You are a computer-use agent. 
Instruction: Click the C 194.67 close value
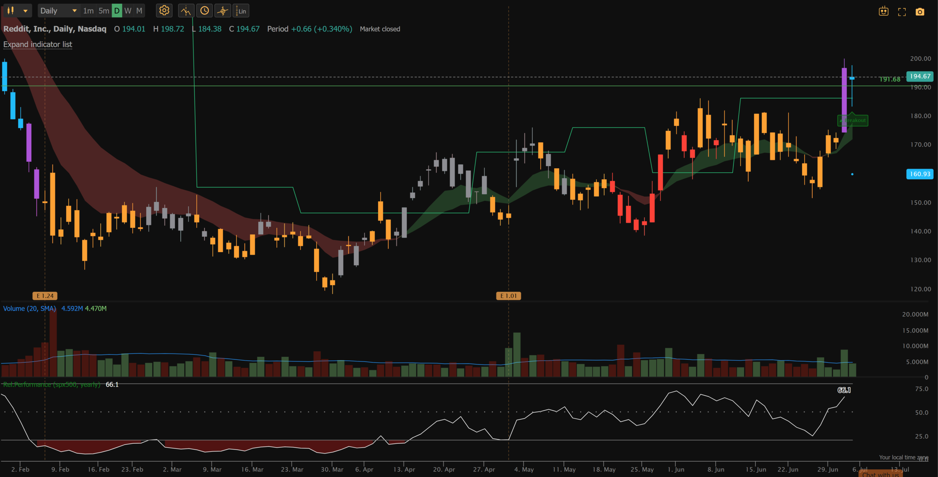[244, 29]
